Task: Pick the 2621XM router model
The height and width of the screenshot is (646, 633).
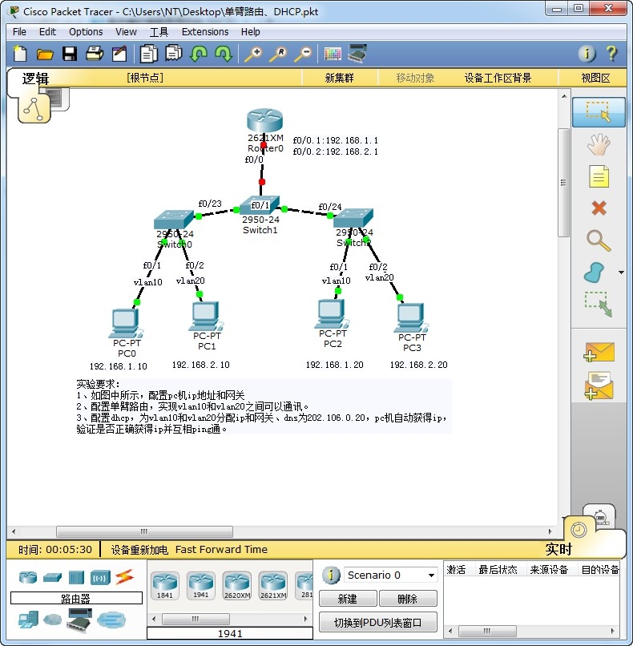Action: (x=273, y=585)
